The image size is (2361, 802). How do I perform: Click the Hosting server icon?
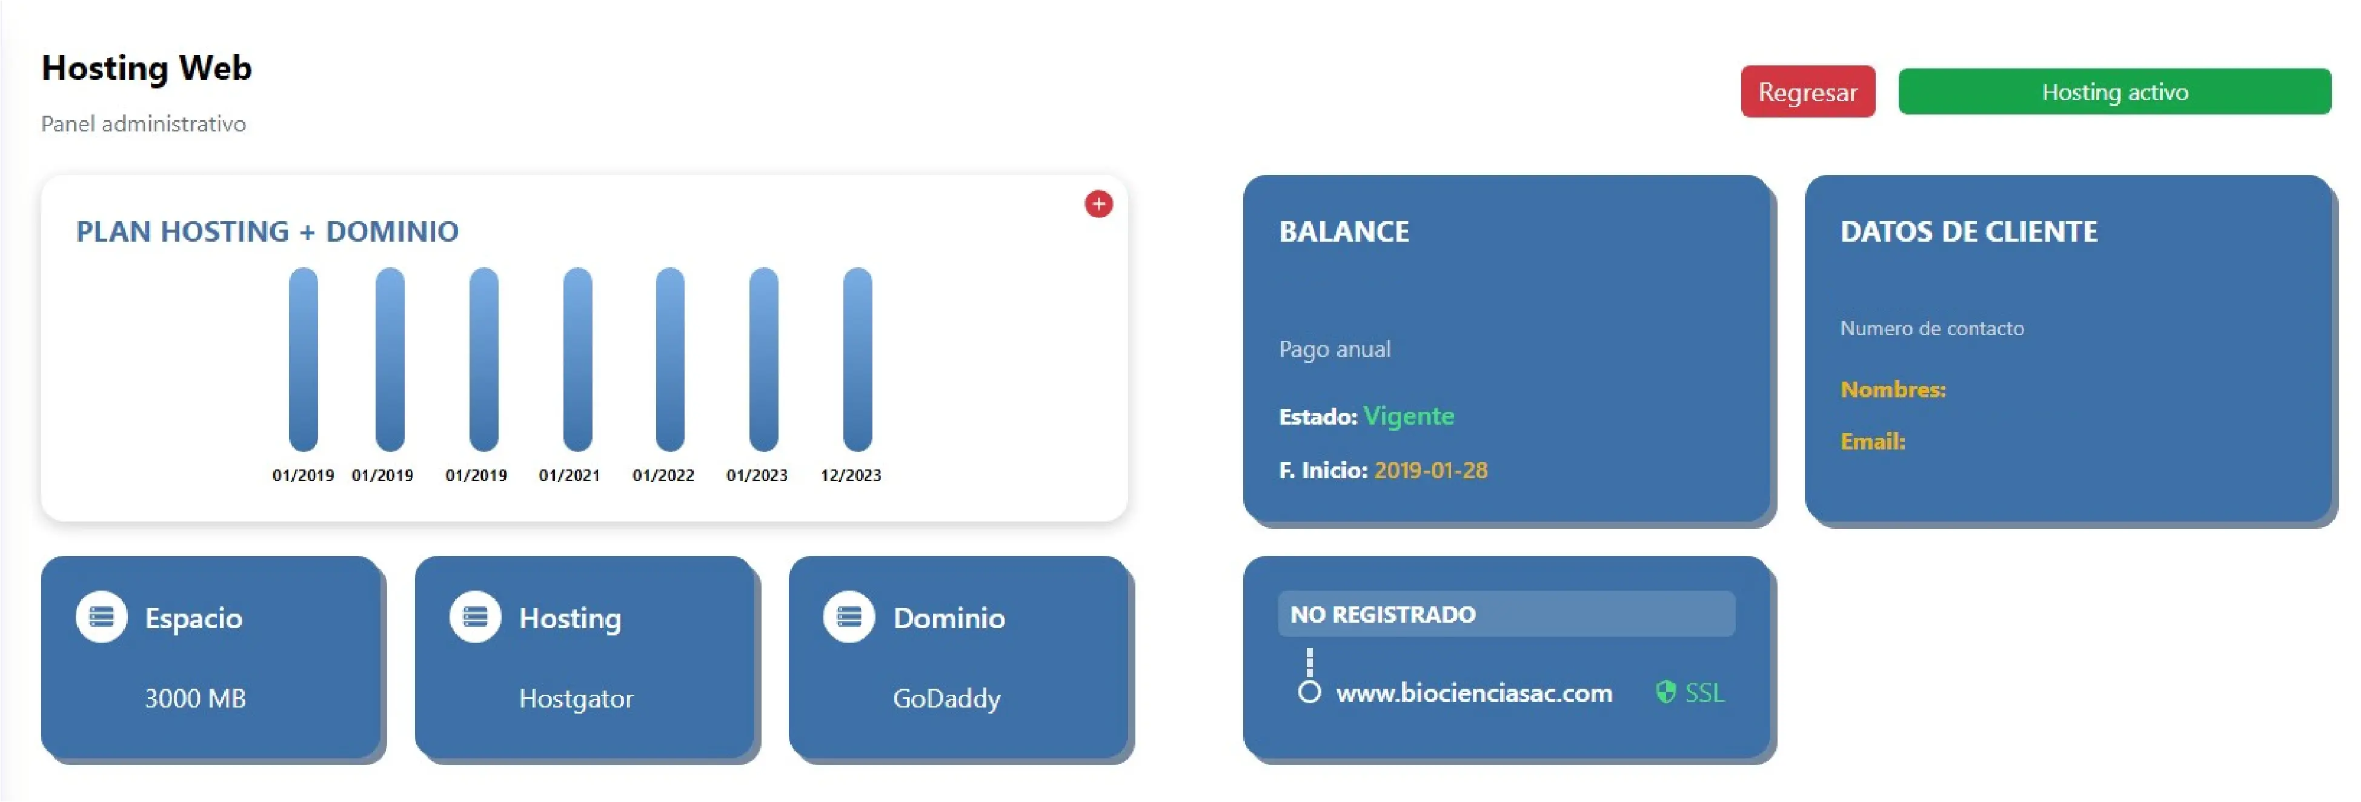(475, 617)
